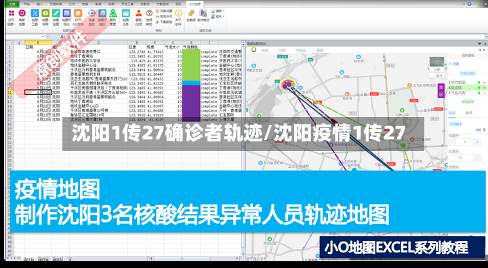Click the 可视化图层 button
This screenshot has width=488, height=268.
pyautogui.click(x=468, y=73)
